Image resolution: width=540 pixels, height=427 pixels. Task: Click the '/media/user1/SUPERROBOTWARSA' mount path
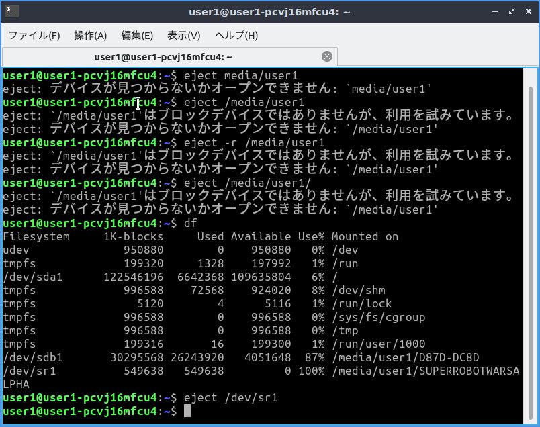point(426,371)
